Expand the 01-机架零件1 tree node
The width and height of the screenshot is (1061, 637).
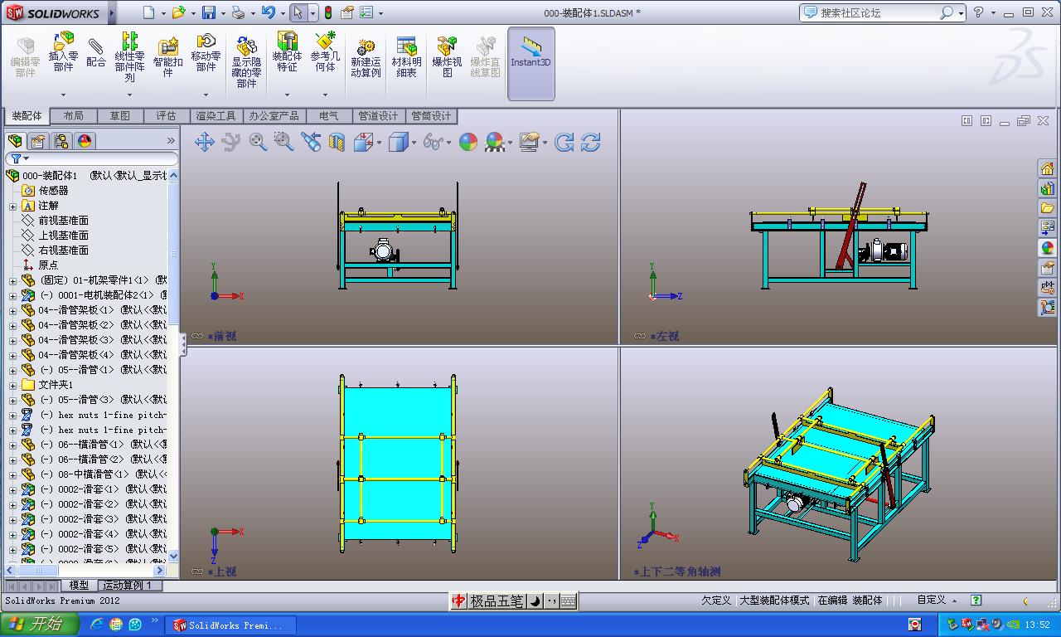pyautogui.click(x=12, y=281)
